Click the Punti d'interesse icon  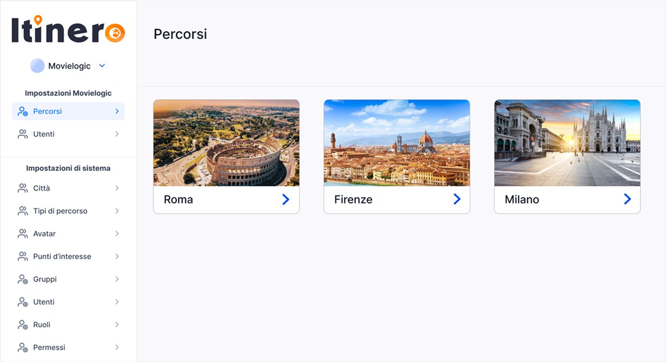pyautogui.click(x=22, y=256)
